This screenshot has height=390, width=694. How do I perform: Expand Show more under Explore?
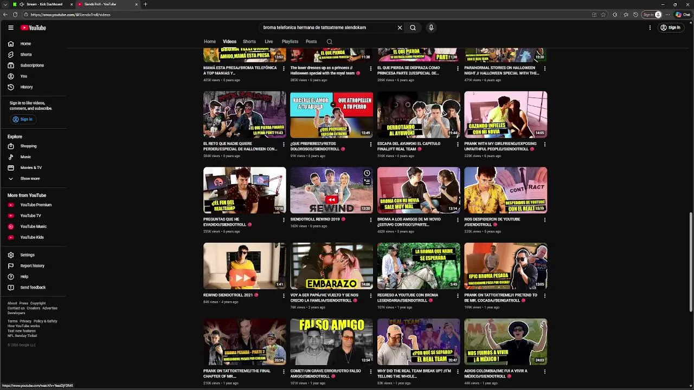click(33, 178)
